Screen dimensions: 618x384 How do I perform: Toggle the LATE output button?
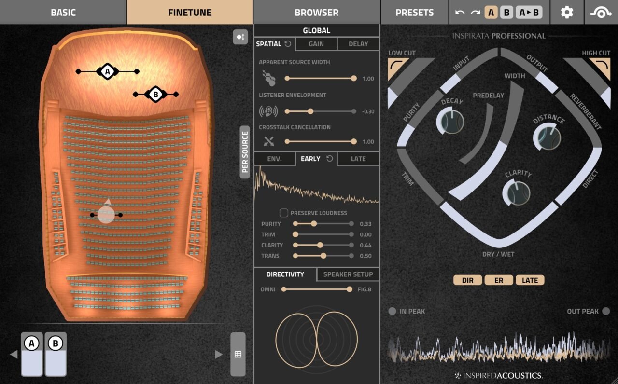530,280
